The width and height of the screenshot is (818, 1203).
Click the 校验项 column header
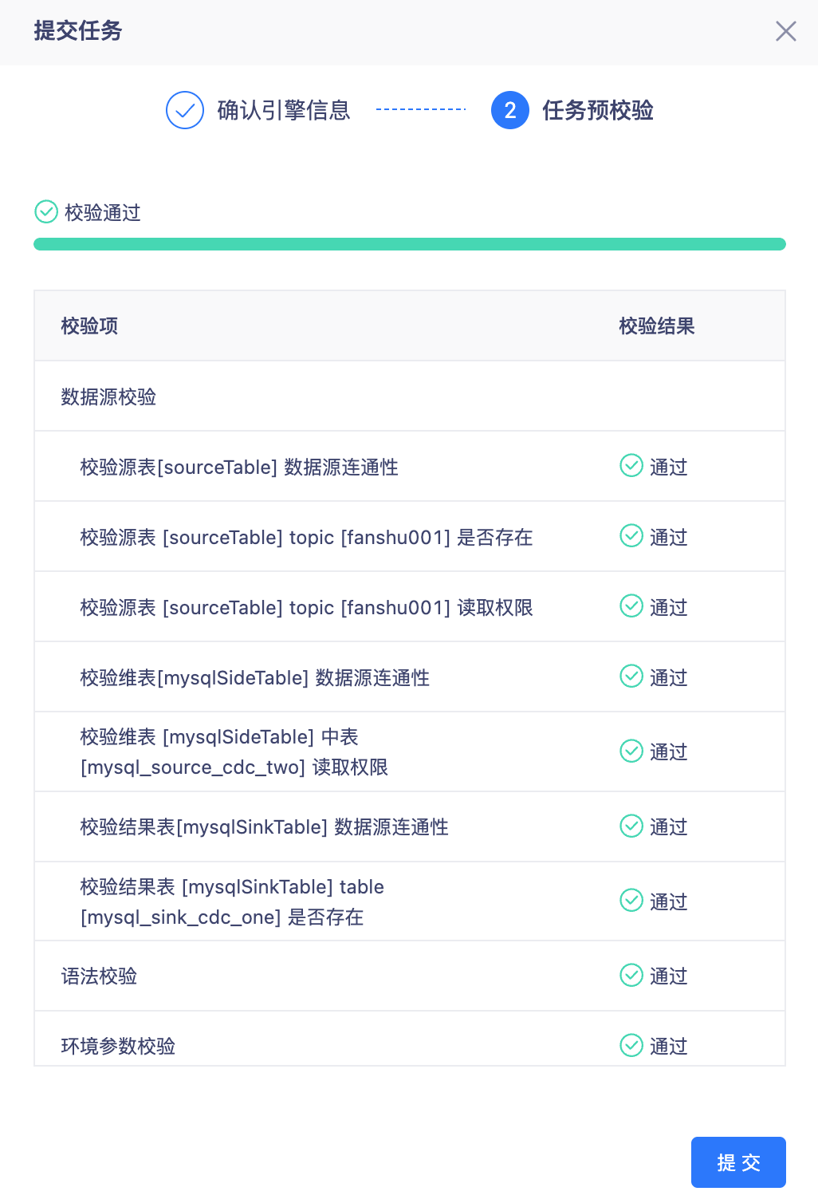(89, 326)
